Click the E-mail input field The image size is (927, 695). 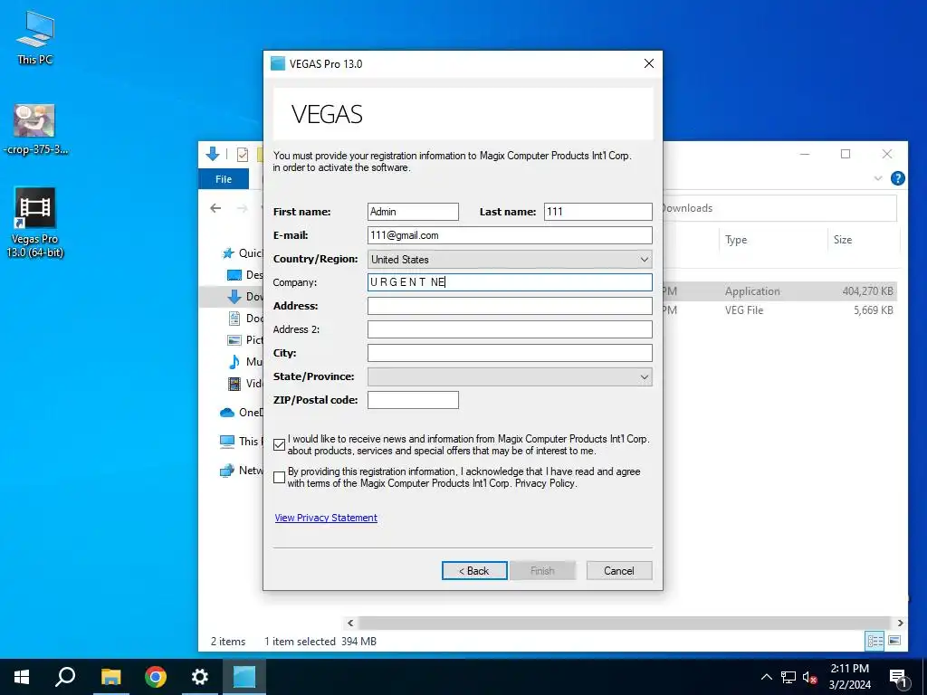coord(510,235)
